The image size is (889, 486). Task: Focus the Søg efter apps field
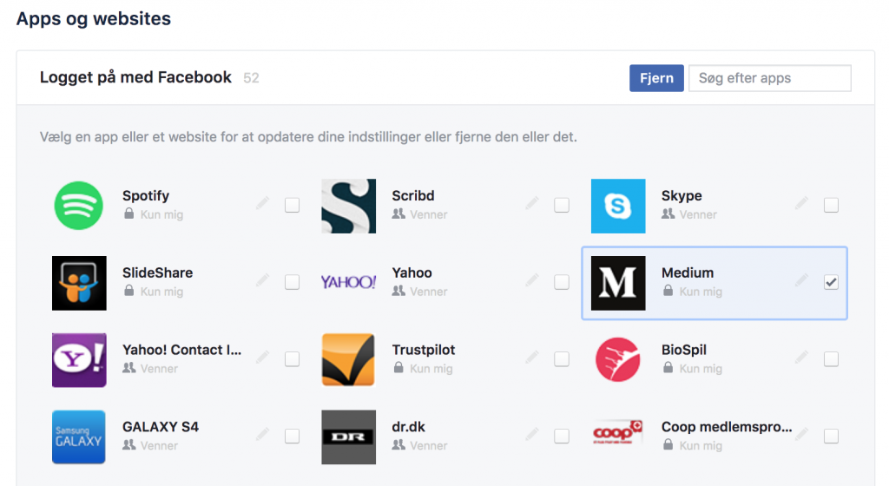[x=770, y=78]
